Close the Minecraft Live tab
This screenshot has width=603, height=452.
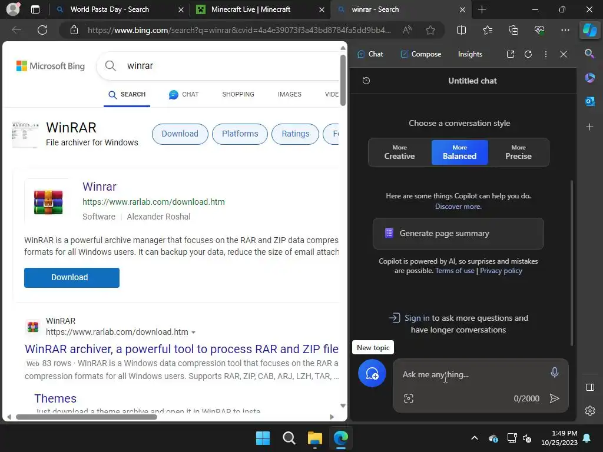(x=322, y=9)
